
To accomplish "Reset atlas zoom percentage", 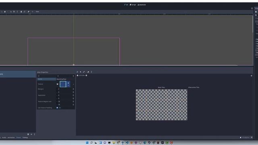I will click(82, 75).
